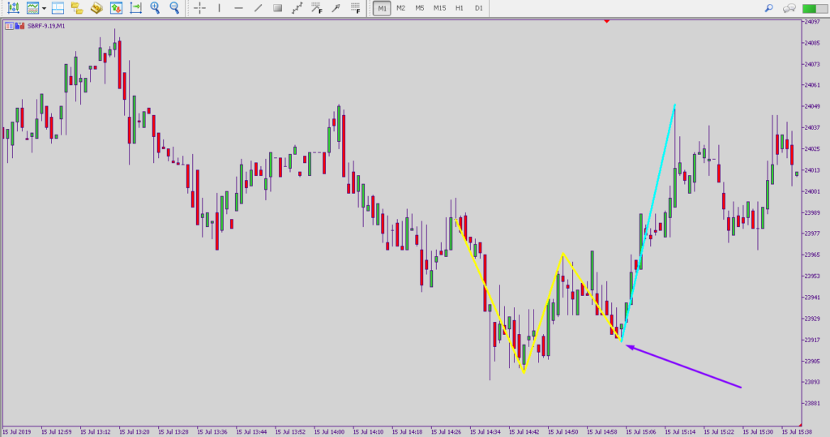Screen dimensions: 830x437
Task: Click the 23881 price scale label
Action: pyautogui.click(x=812, y=404)
